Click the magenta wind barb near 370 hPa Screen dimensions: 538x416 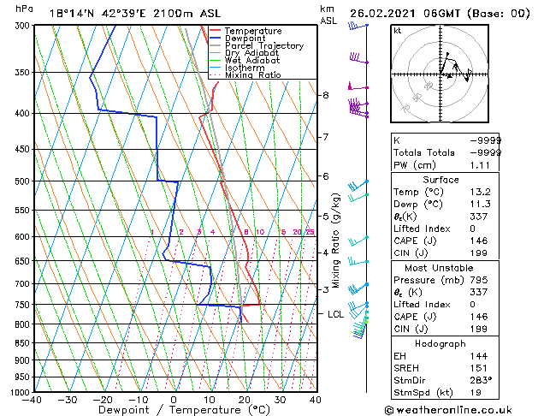click(358, 86)
